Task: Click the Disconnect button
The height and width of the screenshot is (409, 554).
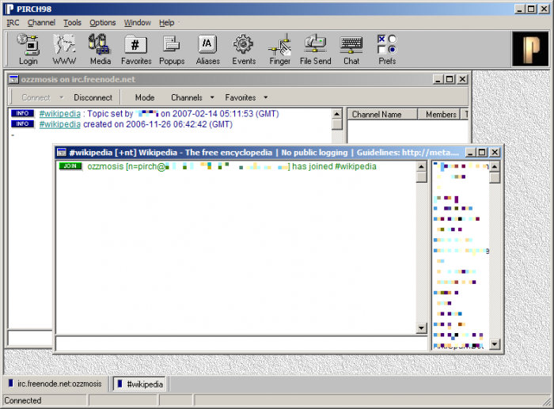Action: click(93, 97)
